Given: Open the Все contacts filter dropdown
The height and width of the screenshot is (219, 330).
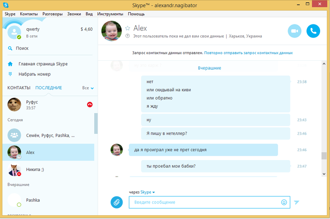Looking at the screenshot, I should pos(88,88).
